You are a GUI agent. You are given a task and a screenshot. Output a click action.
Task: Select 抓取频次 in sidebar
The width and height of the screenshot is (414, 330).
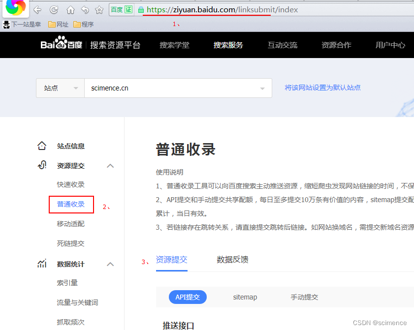pyautogui.click(x=70, y=322)
